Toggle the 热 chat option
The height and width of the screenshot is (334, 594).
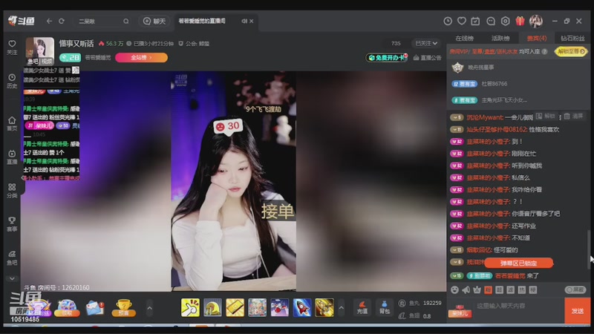[522, 289]
